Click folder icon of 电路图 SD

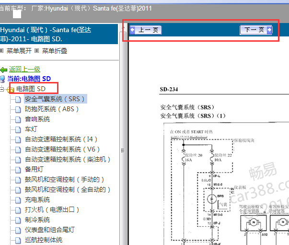click(x=11, y=89)
